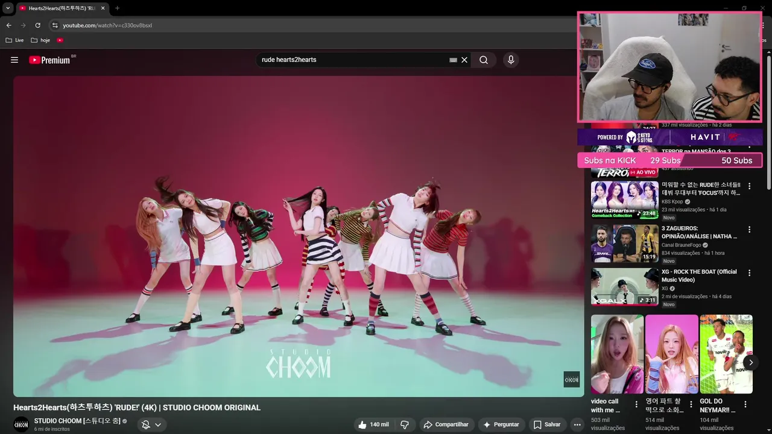Clear the search box text

point(464,60)
